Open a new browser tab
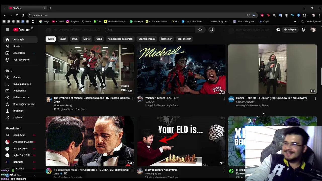322x181 pixels. click(50, 8)
